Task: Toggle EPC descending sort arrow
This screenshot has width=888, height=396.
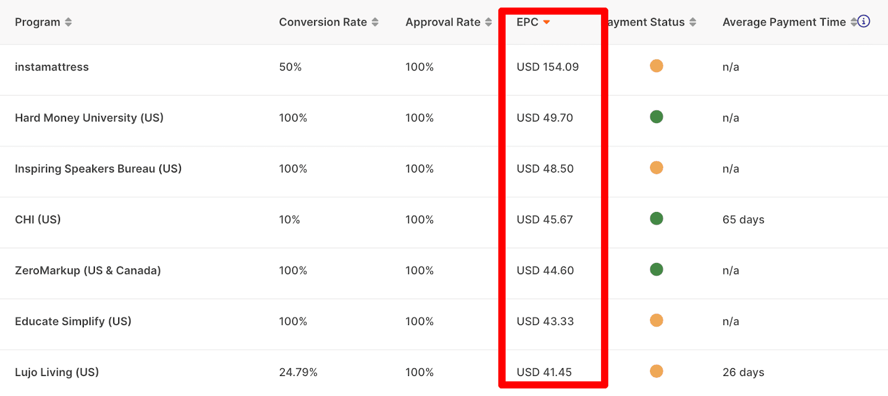Action: [x=546, y=22]
